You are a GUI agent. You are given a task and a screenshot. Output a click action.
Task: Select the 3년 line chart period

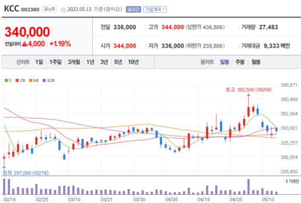(x=104, y=62)
